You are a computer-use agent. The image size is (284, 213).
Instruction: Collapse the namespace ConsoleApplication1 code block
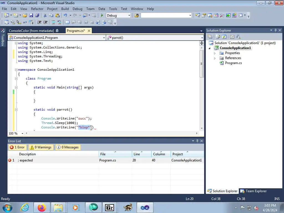(16, 70)
